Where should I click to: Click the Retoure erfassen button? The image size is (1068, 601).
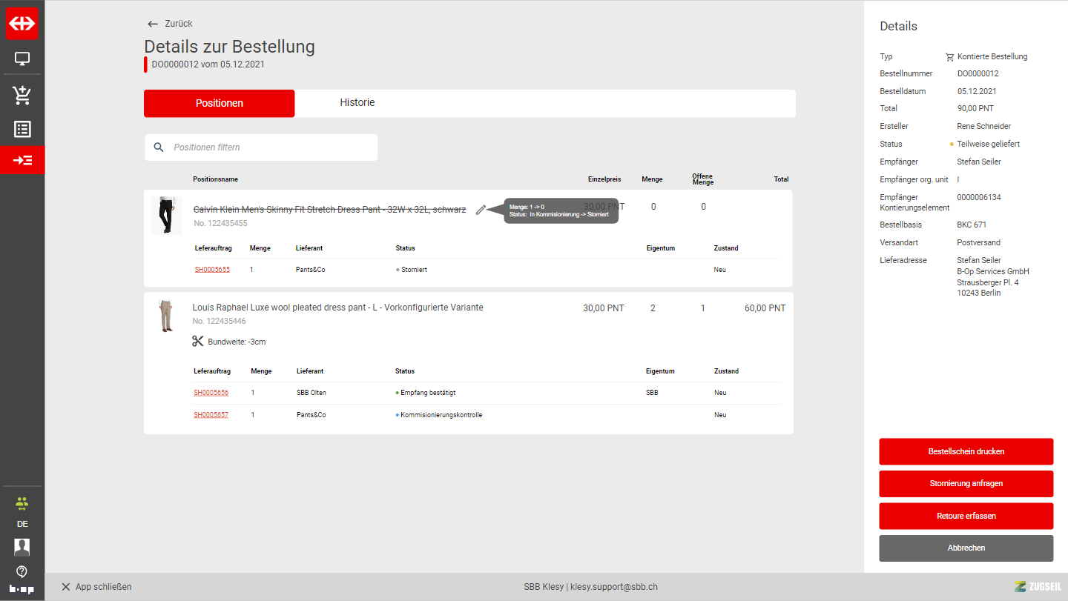coord(966,516)
